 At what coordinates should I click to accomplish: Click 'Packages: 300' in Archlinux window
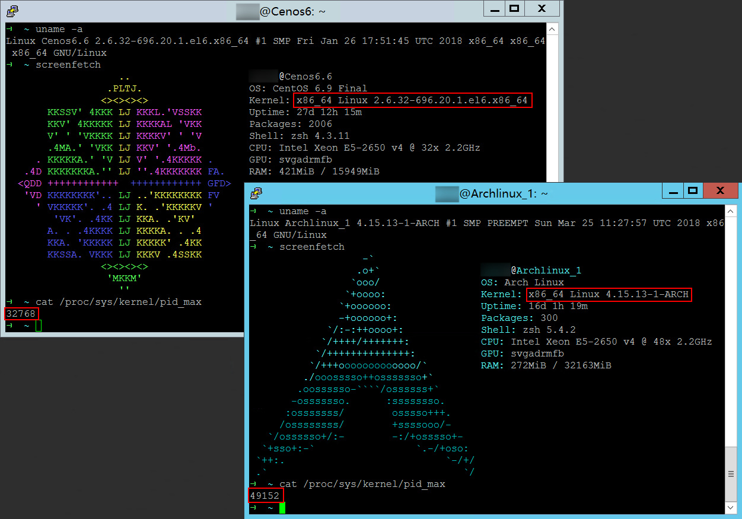520,318
